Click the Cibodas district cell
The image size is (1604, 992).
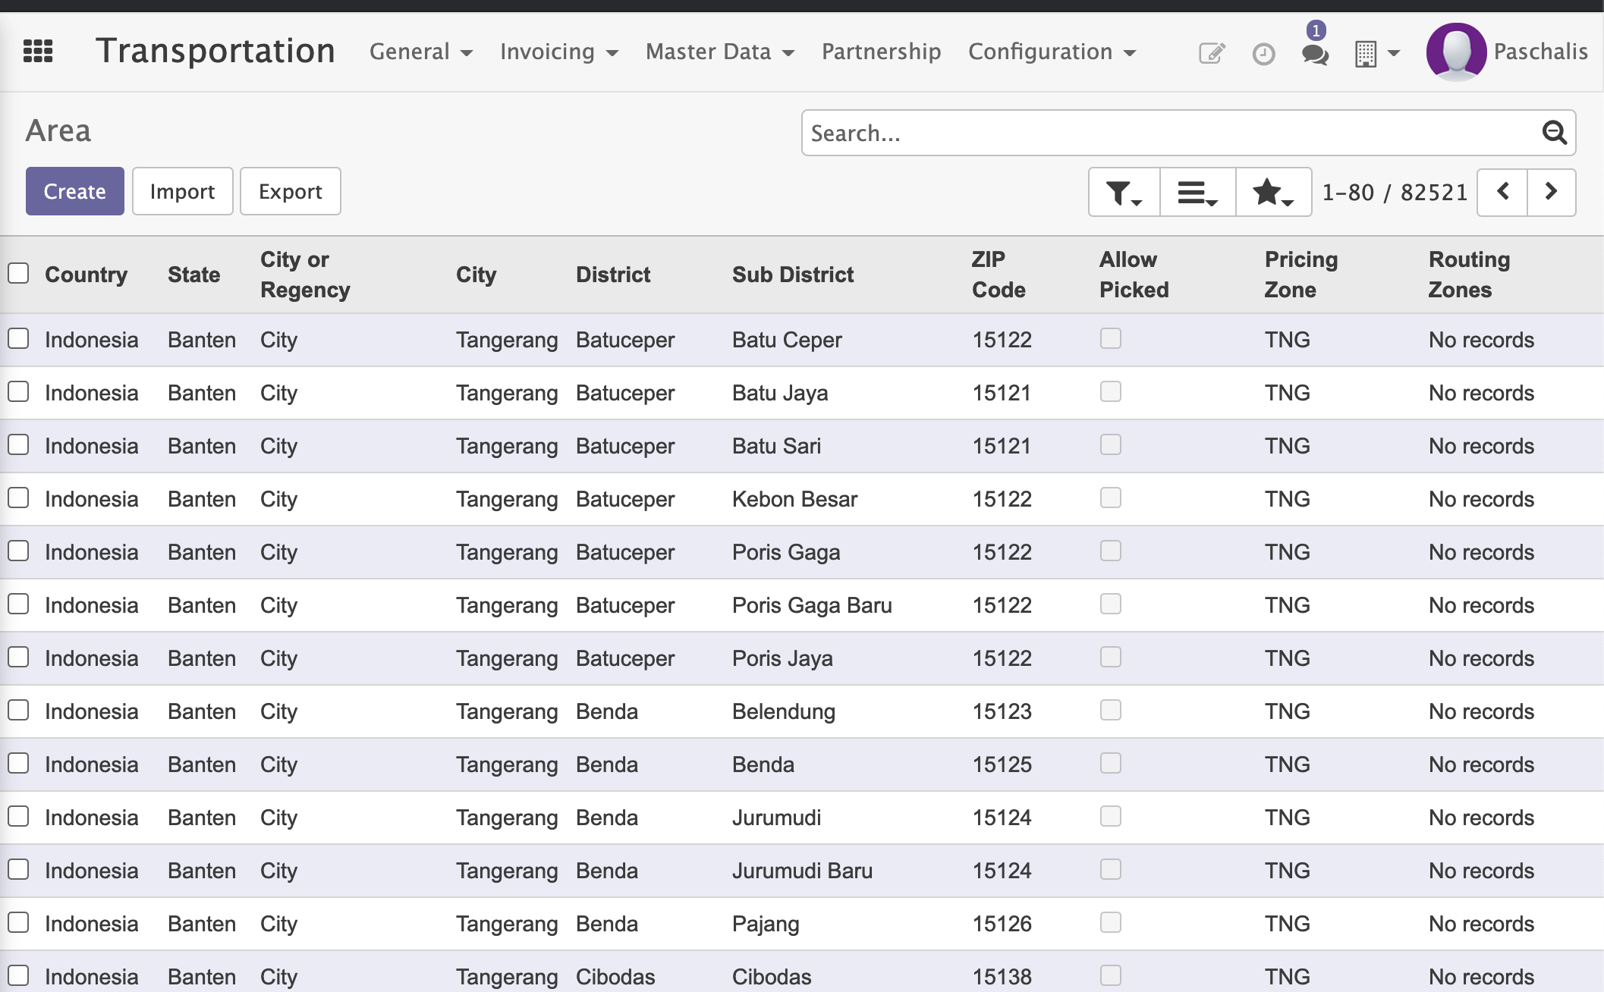(615, 977)
